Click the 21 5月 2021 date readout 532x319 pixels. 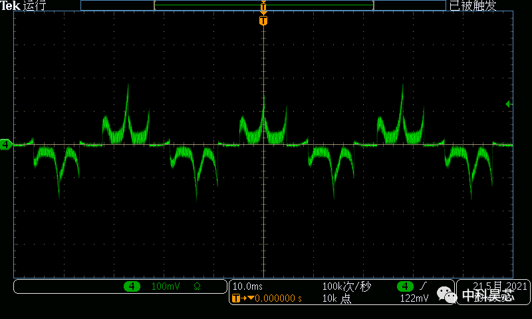(500, 286)
